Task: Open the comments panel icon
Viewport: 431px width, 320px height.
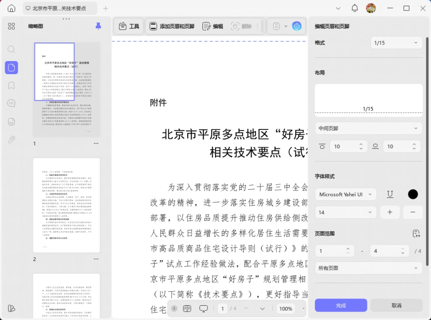Action: [11, 103]
